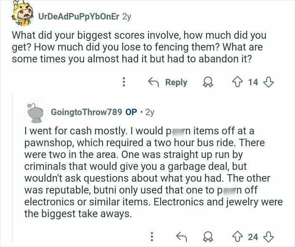Downvote UrDeAdPuPpYbOnEr's comment
The image size is (295, 247).
pos(268,82)
